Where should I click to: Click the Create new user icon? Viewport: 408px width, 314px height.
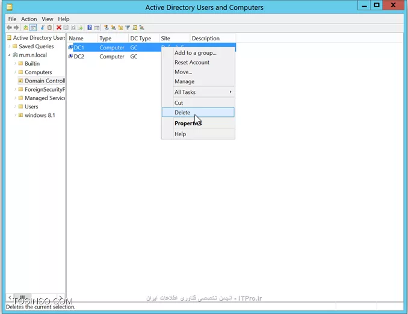coord(106,27)
